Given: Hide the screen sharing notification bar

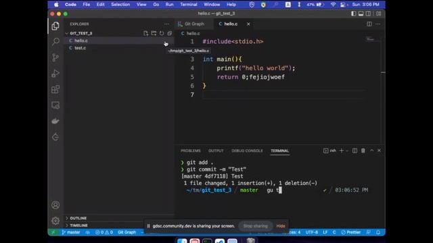Looking at the screenshot, I should coord(281,226).
